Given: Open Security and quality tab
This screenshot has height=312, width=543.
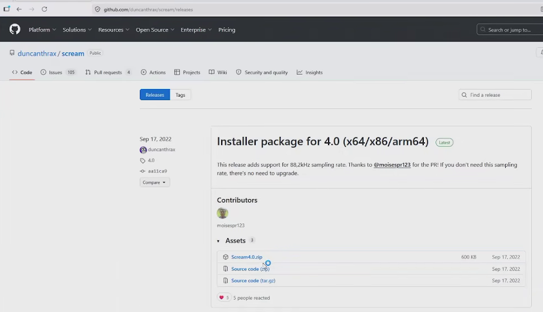Looking at the screenshot, I should point(262,72).
